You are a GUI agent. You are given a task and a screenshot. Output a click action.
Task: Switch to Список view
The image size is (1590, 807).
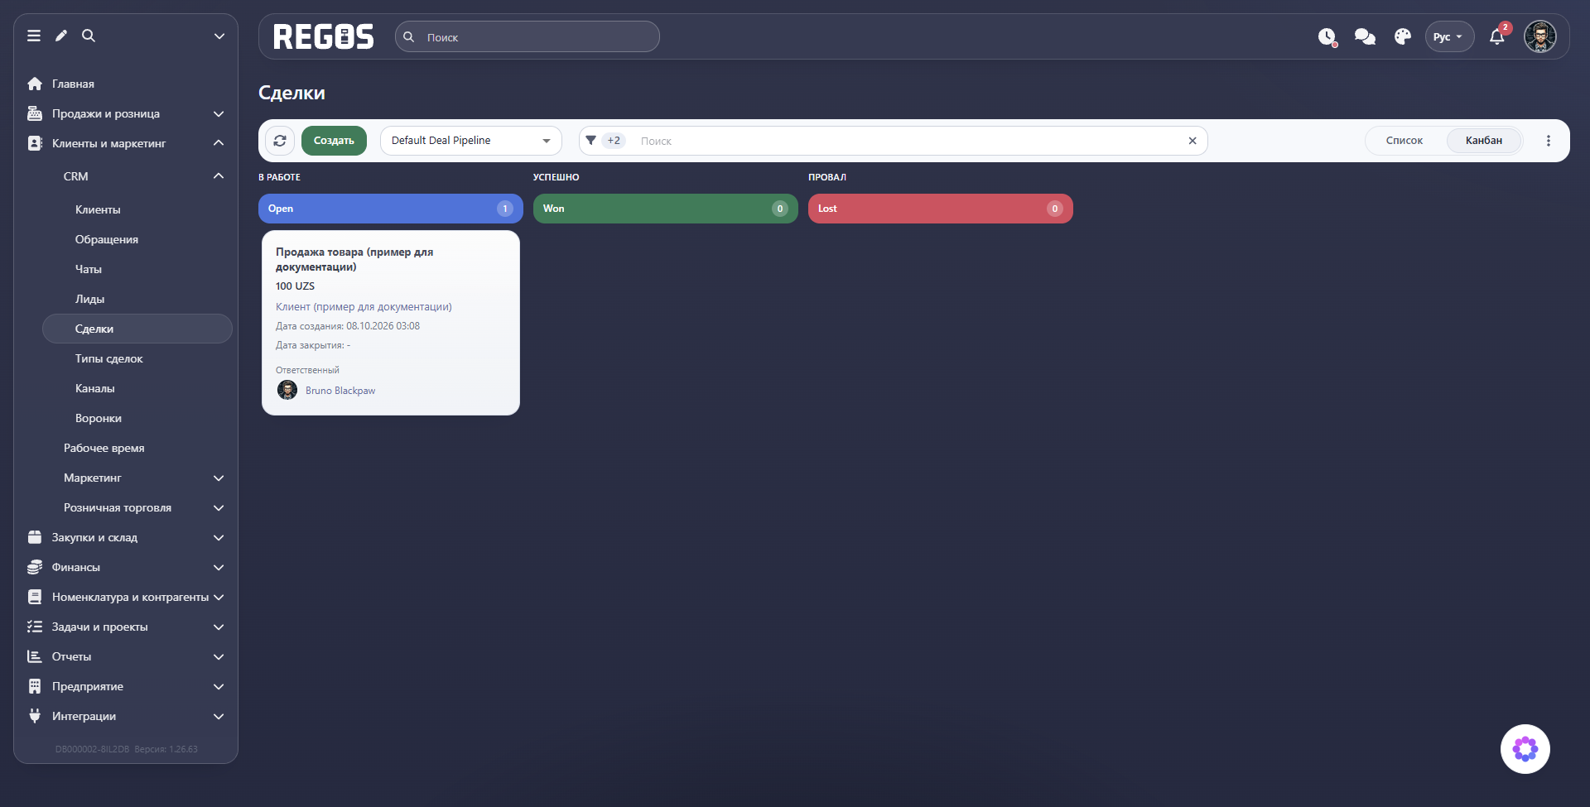[x=1404, y=141]
